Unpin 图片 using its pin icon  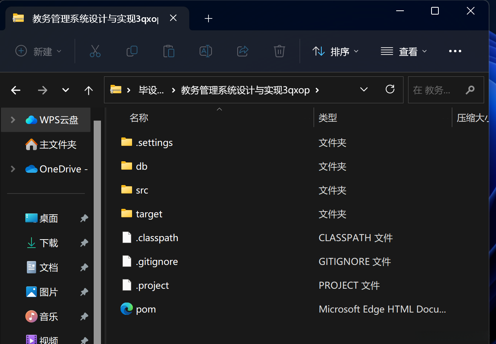(84, 292)
